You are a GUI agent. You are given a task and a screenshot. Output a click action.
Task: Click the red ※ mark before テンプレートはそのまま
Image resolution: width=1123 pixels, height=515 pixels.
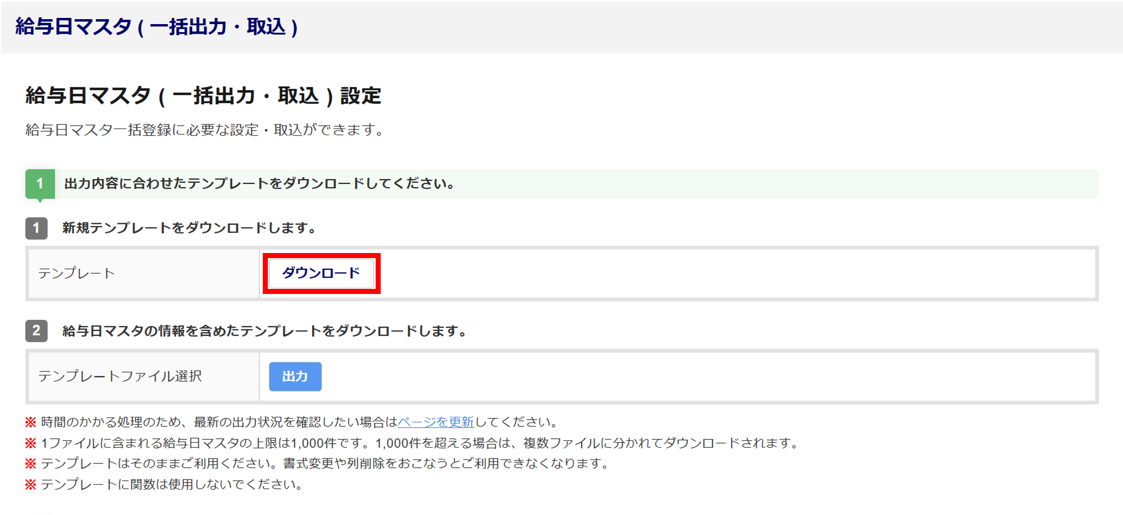pyautogui.click(x=31, y=463)
